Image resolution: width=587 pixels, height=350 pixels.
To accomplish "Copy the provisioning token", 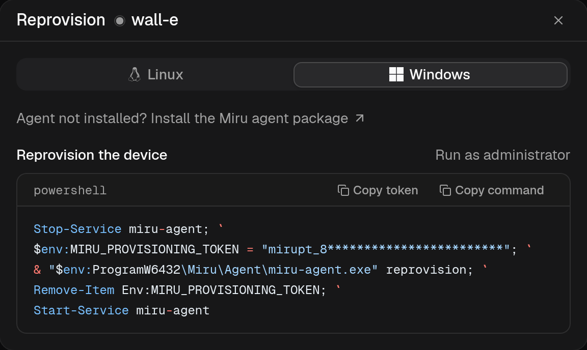I will point(378,190).
